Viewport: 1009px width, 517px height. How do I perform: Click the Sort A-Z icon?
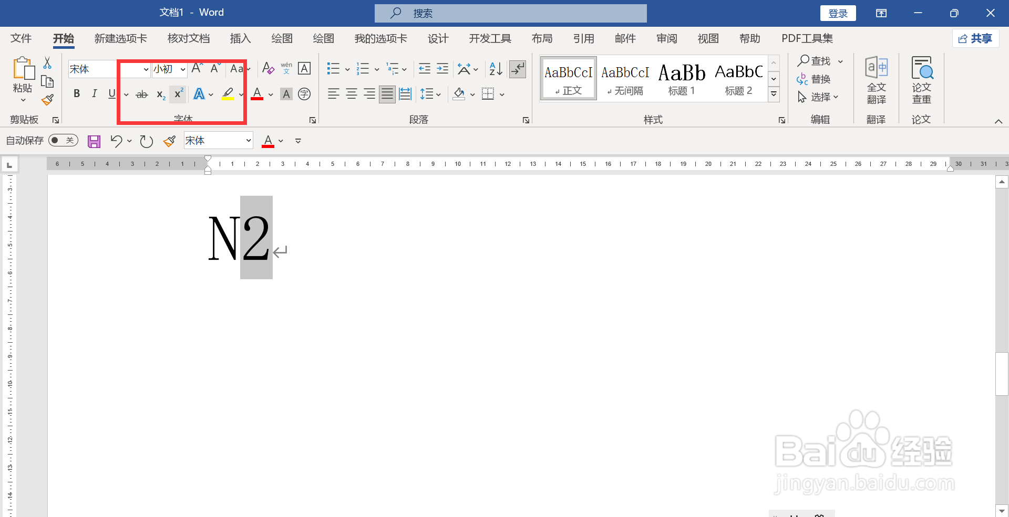click(496, 68)
